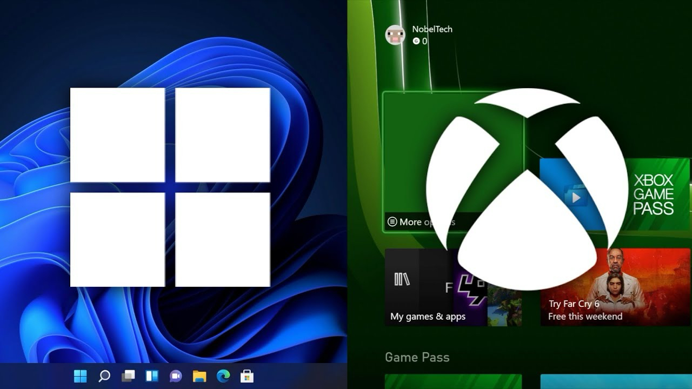This screenshot has height=389, width=692.
Task: Open the Windows 11 Start menu icon
Action: [81, 376]
